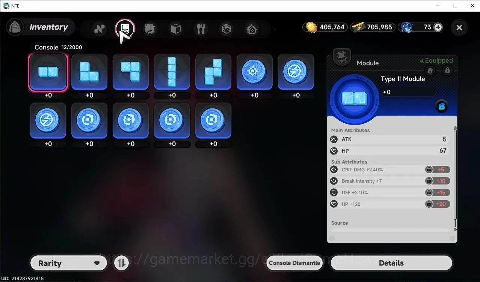Screen dimensions: 480x282
Task: Close the inventory with the X button
Action: pos(459,27)
